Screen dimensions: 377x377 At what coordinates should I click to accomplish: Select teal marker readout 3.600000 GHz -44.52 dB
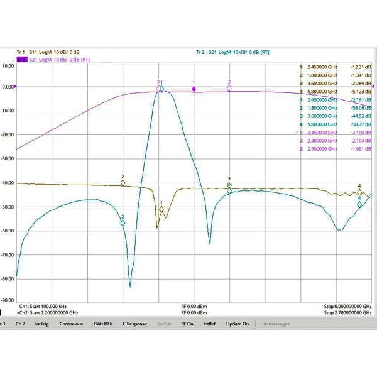tap(335, 116)
